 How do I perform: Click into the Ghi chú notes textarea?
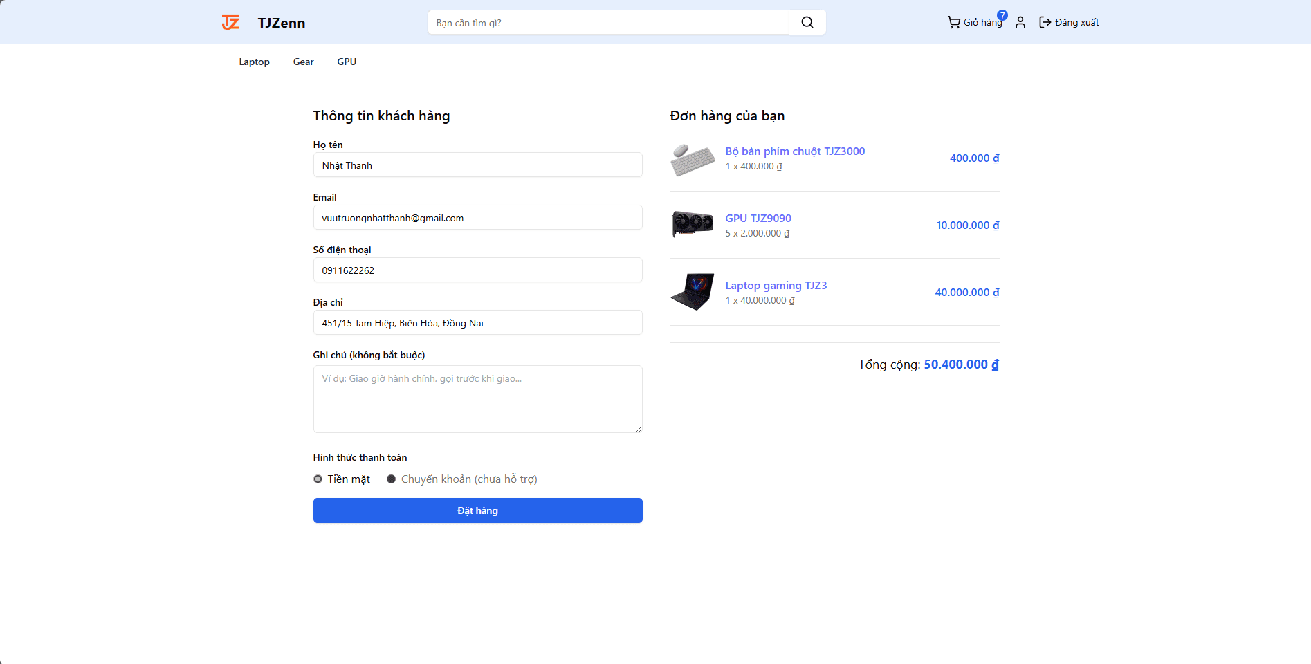(x=477, y=399)
